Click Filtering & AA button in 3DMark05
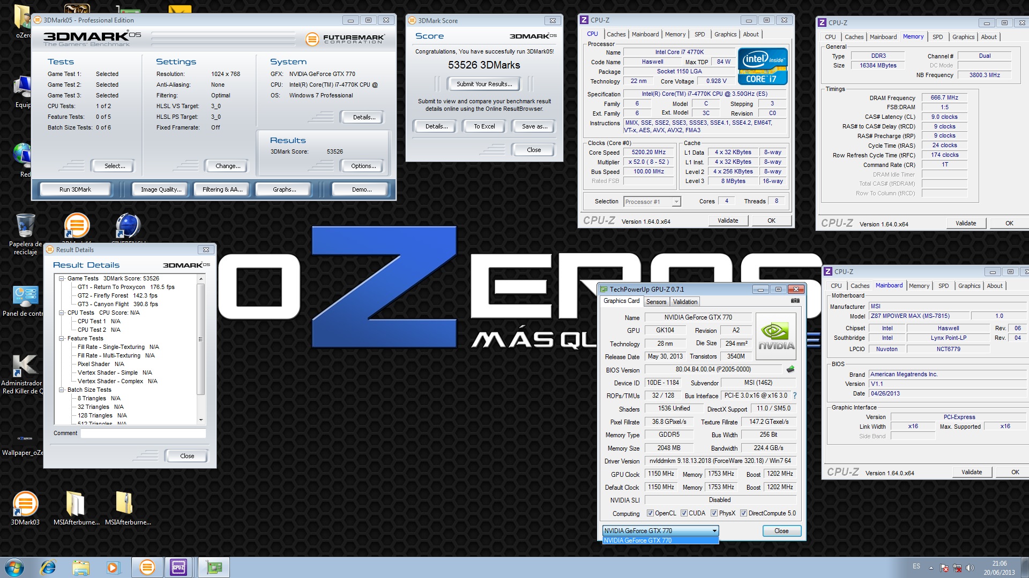 (x=222, y=189)
